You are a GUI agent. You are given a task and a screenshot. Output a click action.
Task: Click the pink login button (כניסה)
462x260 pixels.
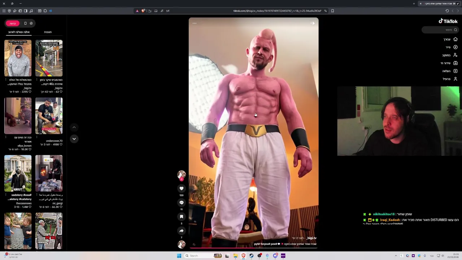[x=13, y=23]
